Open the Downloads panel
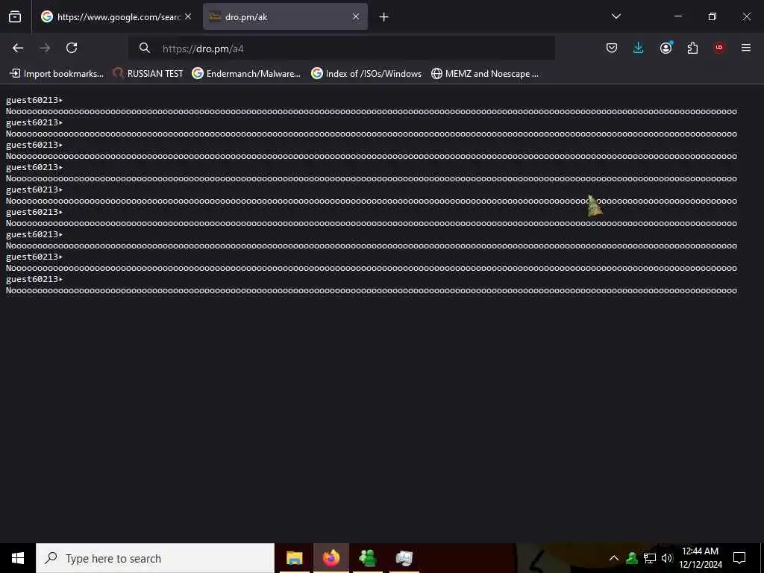Screen dimensions: 764x573 click(639, 48)
